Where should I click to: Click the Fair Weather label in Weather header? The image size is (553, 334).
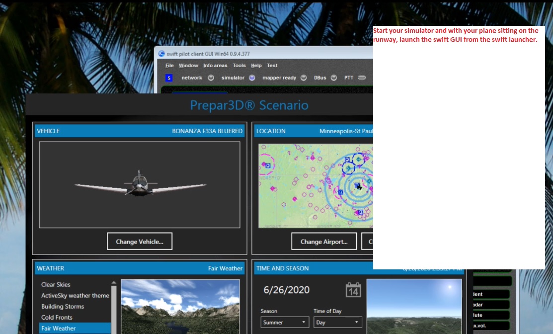click(x=226, y=268)
